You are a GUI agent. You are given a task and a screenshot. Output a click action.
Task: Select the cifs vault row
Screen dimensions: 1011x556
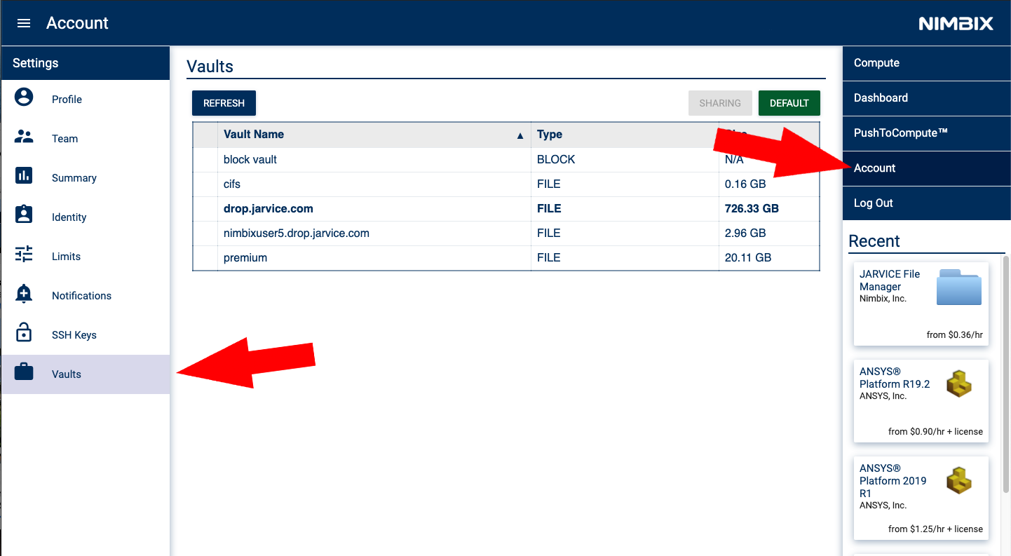[506, 184]
